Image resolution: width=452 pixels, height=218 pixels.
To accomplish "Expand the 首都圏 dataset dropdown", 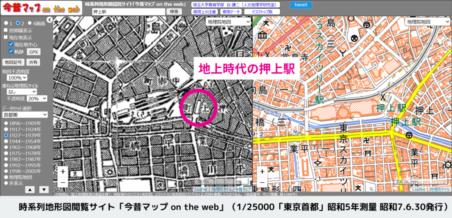I will (x=25, y=115).
